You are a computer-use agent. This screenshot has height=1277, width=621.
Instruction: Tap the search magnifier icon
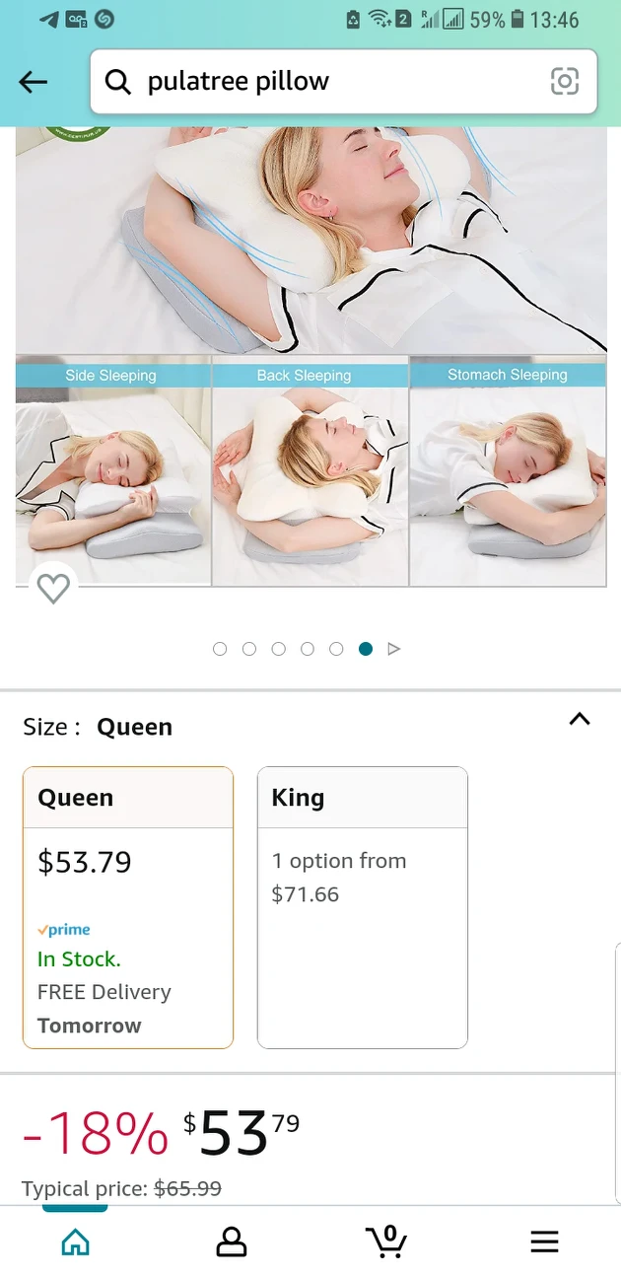(x=118, y=82)
